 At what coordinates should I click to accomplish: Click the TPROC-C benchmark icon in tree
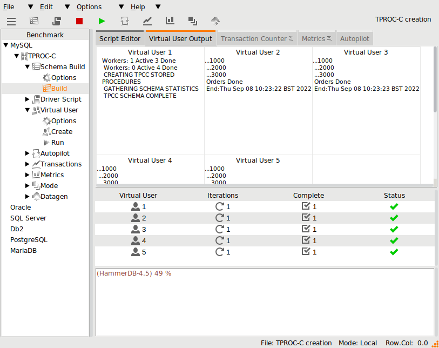point(24,56)
